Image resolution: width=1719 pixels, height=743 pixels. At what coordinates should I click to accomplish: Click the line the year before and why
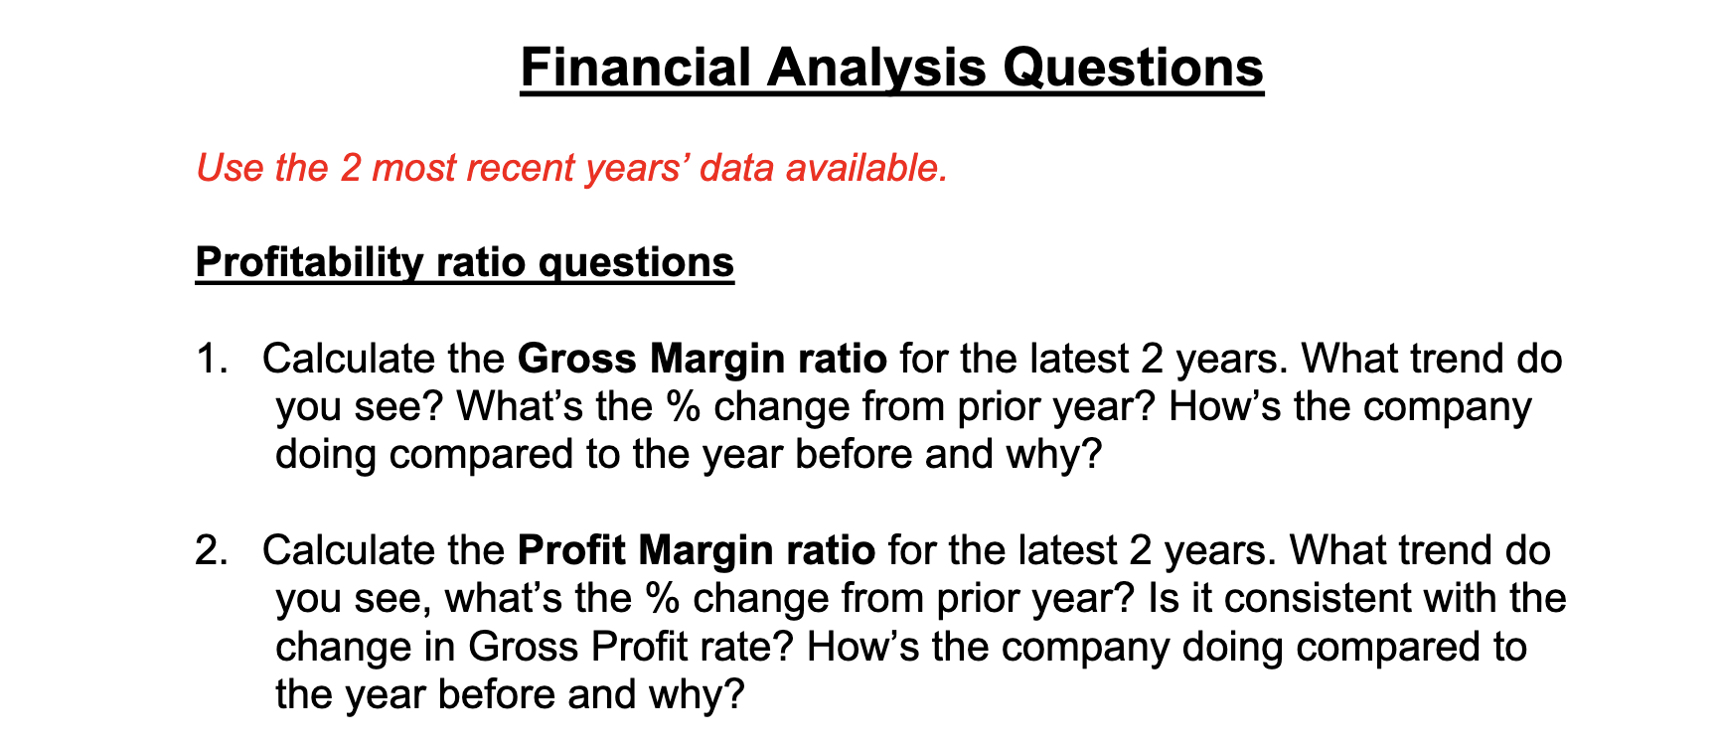click(509, 693)
